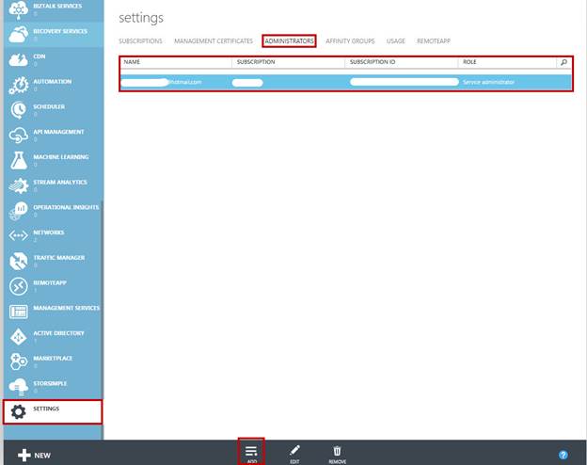
Task: Sort by the Subscription column header
Action: [x=256, y=62]
